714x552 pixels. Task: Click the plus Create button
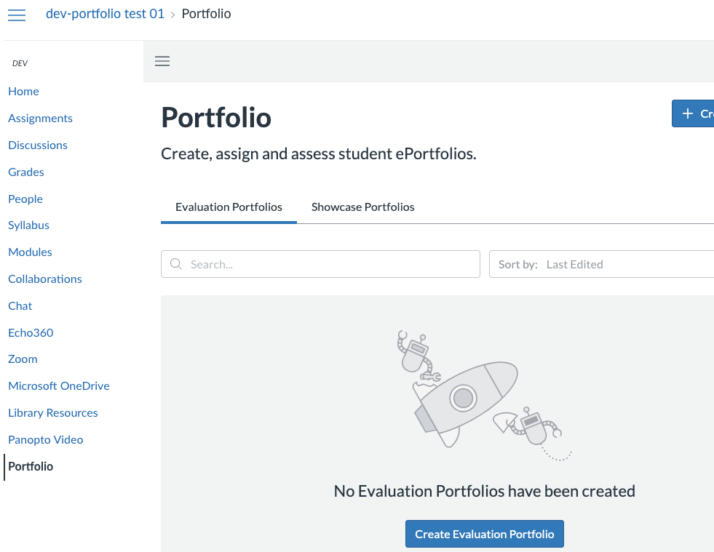694,113
